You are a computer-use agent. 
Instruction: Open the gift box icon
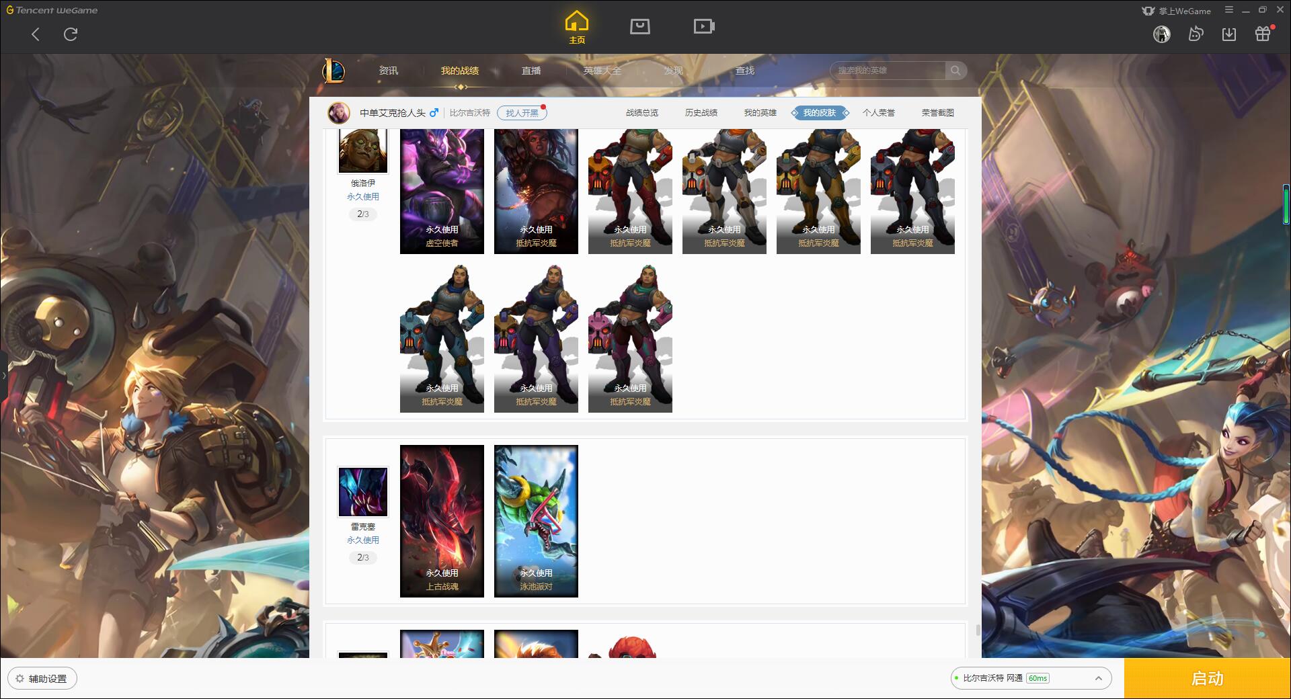point(1263,34)
